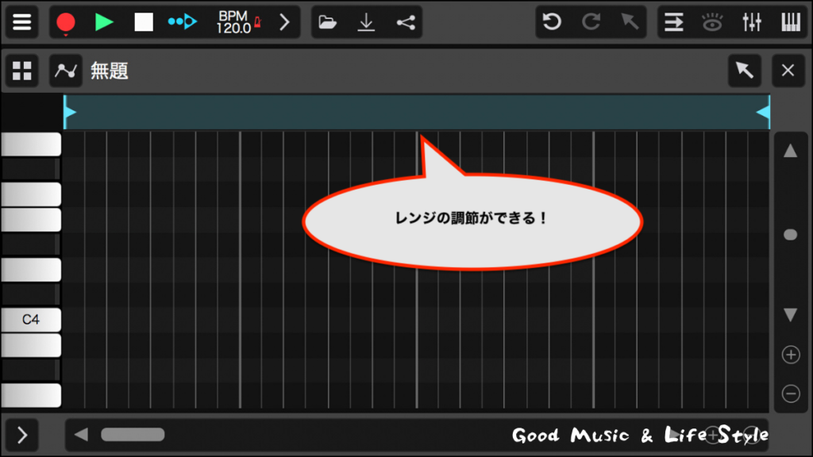Undo the last action
The image size is (813, 457).
(552, 21)
